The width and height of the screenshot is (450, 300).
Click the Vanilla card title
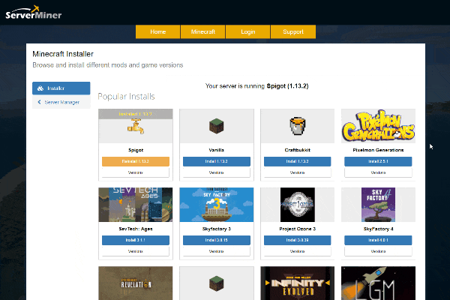[x=217, y=150]
